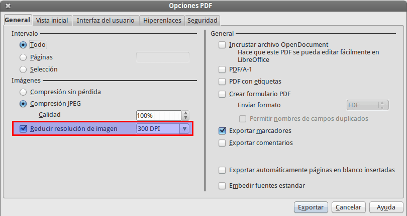Enable Exportar comentarios checkbox

point(222,143)
